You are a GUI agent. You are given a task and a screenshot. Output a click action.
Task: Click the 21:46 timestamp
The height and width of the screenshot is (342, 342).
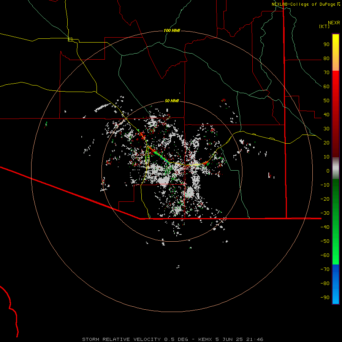point(255,339)
